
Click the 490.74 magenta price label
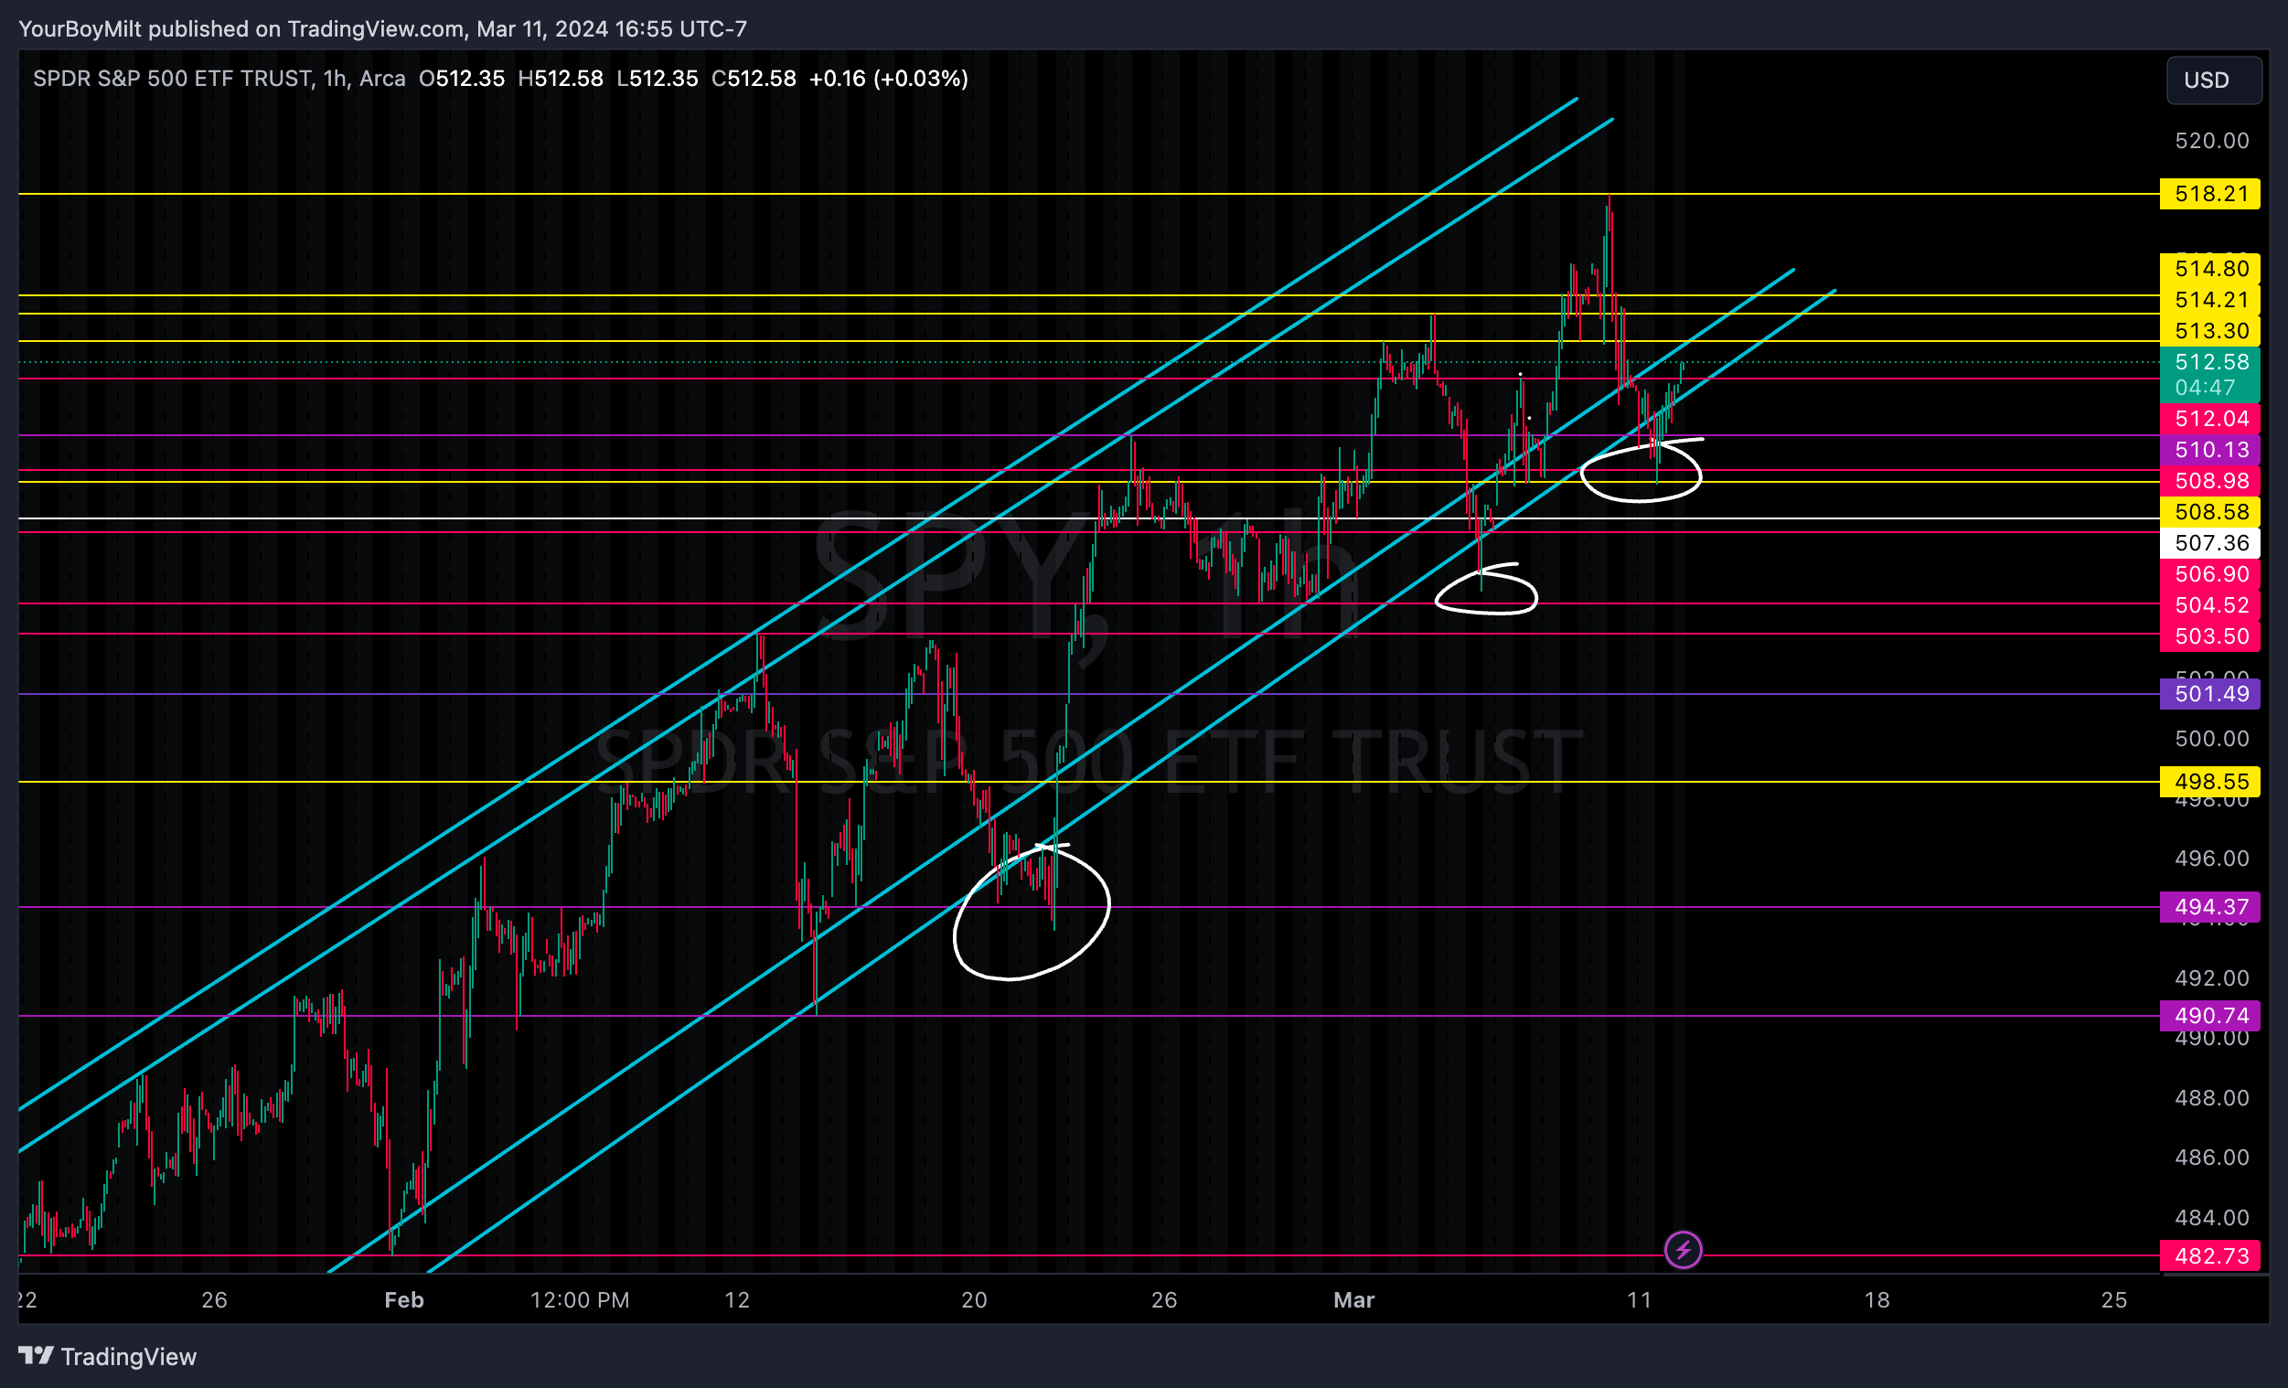click(2210, 1016)
